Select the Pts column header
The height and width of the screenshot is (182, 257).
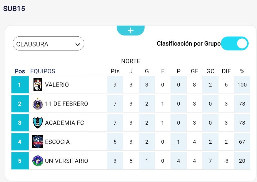click(x=115, y=71)
